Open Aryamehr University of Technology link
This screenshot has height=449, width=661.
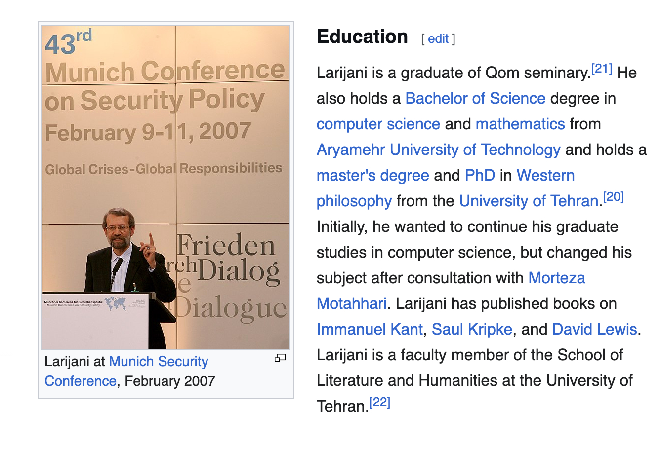coord(438,150)
